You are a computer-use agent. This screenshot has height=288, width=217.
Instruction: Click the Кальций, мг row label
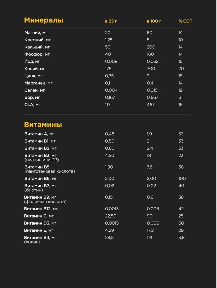[x=37, y=47]
